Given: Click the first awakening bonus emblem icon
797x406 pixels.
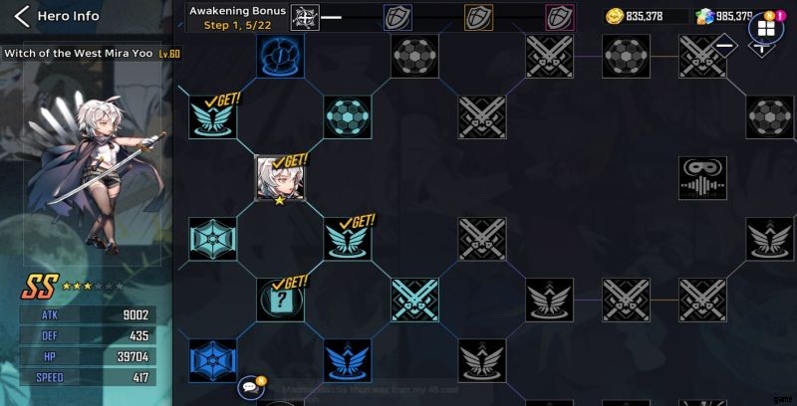Looking at the screenshot, I should pos(305,17).
